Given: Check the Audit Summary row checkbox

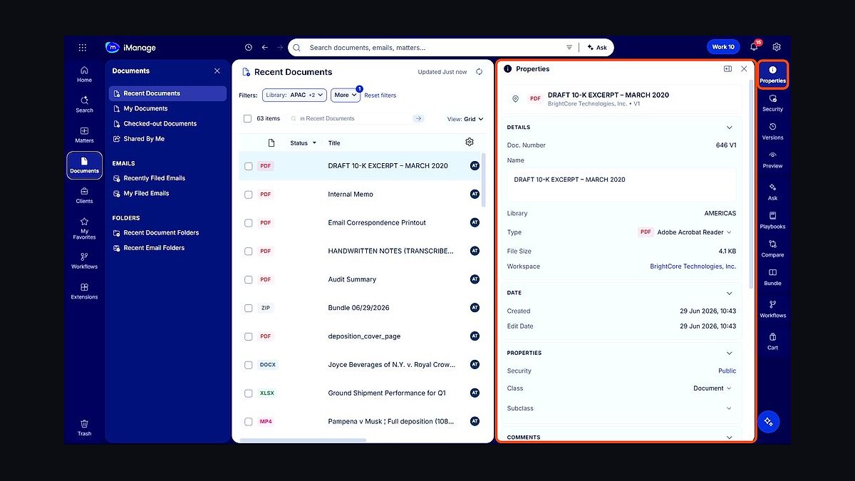Looking at the screenshot, I should (249, 279).
